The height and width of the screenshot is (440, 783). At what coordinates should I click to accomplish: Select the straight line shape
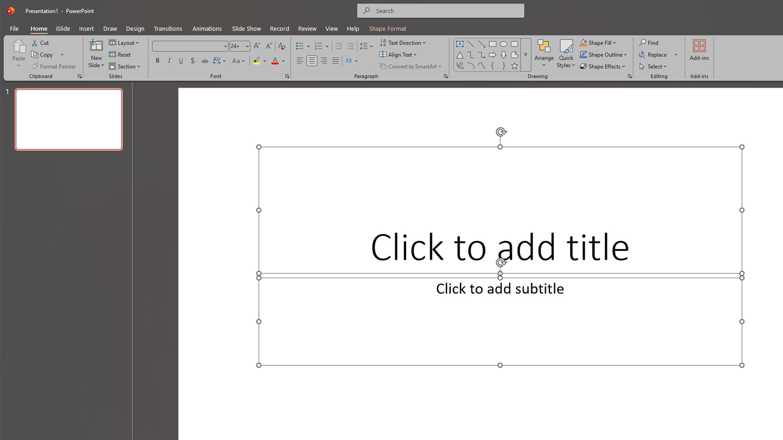(471, 44)
